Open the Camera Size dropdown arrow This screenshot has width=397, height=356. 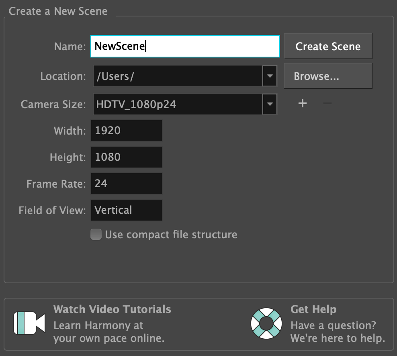(x=270, y=104)
